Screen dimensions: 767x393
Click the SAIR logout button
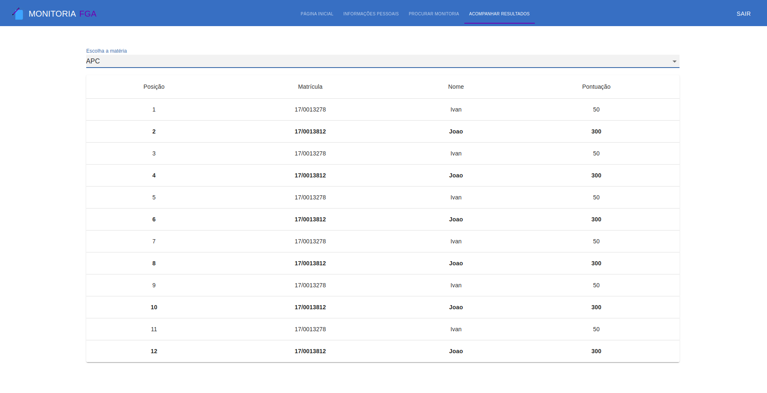click(744, 14)
